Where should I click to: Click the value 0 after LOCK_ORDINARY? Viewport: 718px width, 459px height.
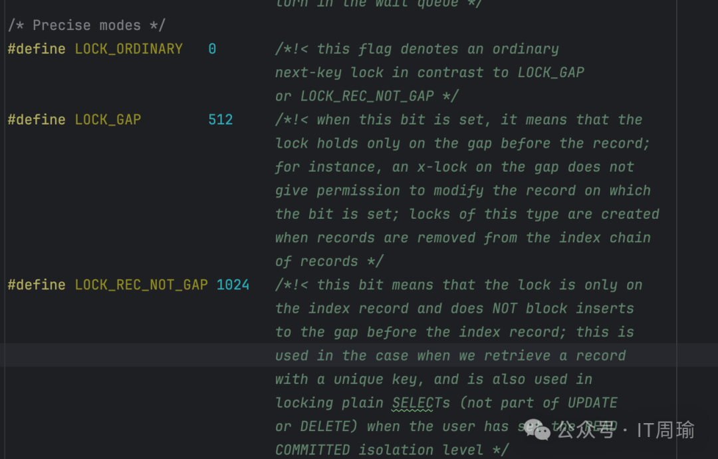[x=212, y=49]
